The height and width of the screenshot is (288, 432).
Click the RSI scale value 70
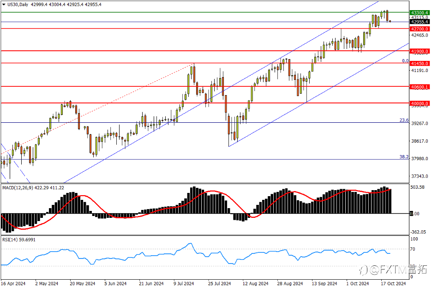tap(413, 249)
